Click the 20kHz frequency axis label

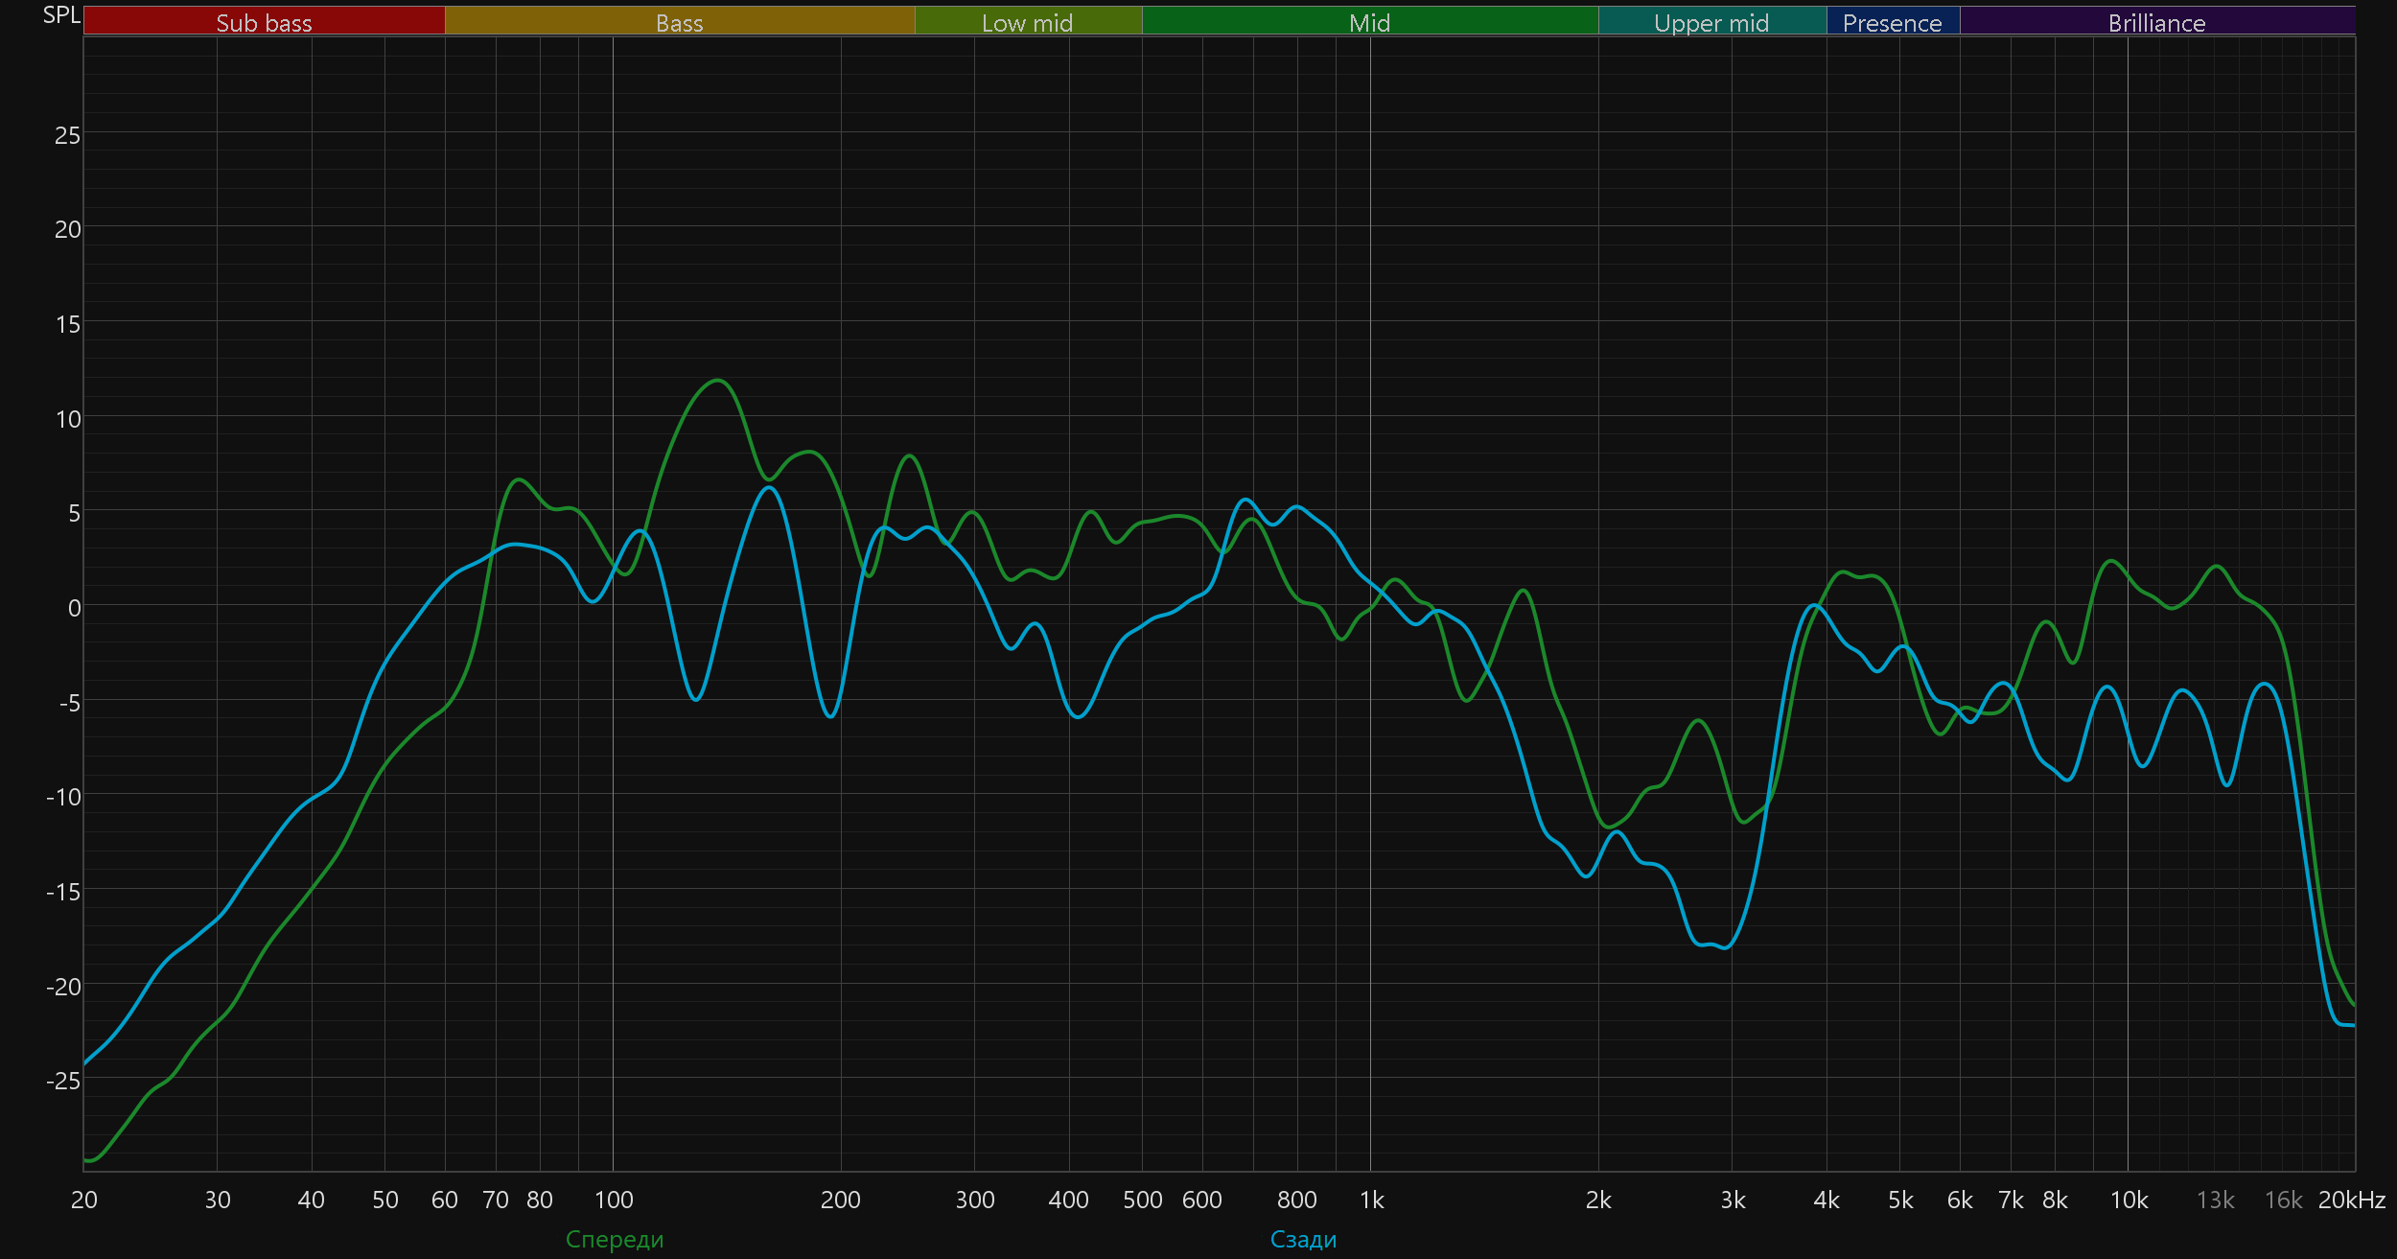[x=2351, y=1200]
